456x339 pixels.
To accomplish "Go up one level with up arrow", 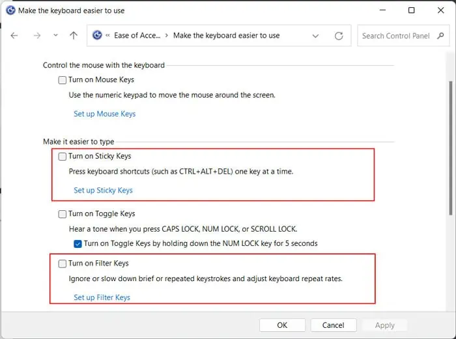I will [74, 35].
